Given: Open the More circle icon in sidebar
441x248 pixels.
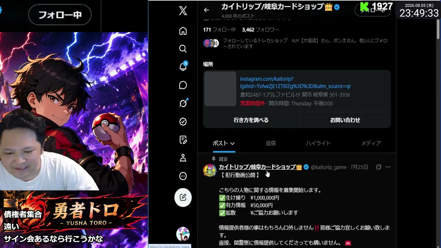Looking at the screenshot, I should coord(183,176).
